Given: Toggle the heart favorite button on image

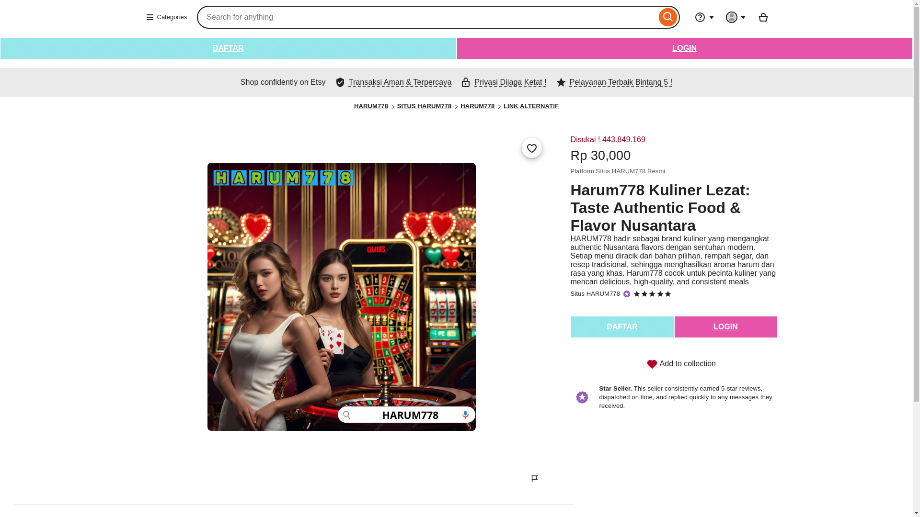Looking at the screenshot, I should tap(531, 148).
